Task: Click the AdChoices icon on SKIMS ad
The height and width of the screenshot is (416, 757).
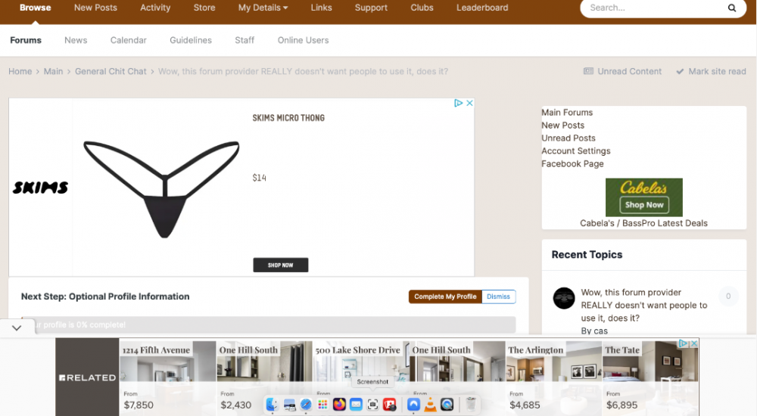Action: pyautogui.click(x=458, y=103)
